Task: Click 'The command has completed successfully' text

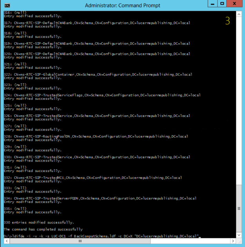Action: pyautogui.click(x=38, y=229)
